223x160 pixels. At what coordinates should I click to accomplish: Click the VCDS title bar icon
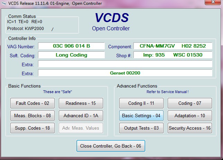tap(4, 3)
